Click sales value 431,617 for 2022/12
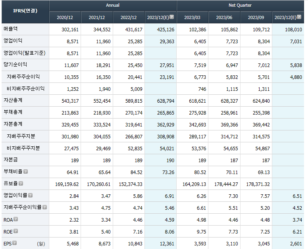Image resolution: width=308 pixels, height=249 pixels. pyautogui.click(x=134, y=30)
